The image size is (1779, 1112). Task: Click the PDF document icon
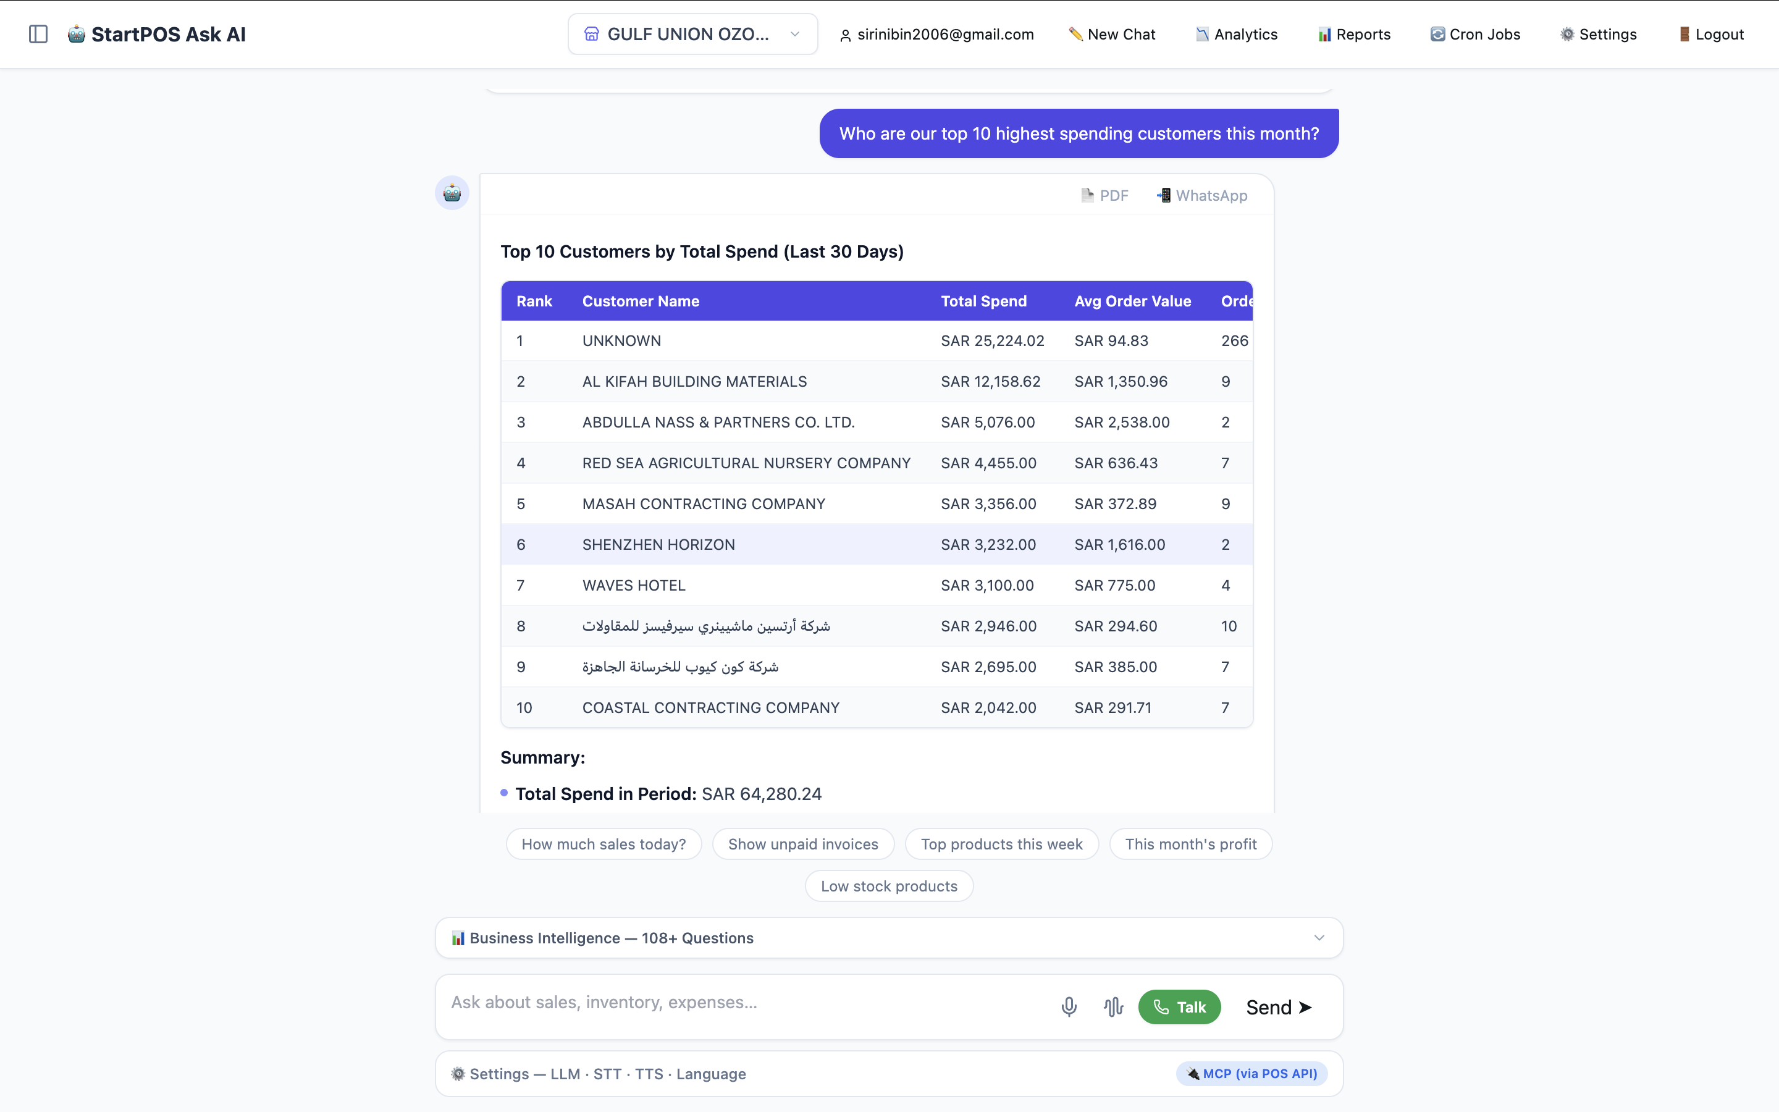click(1087, 195)
